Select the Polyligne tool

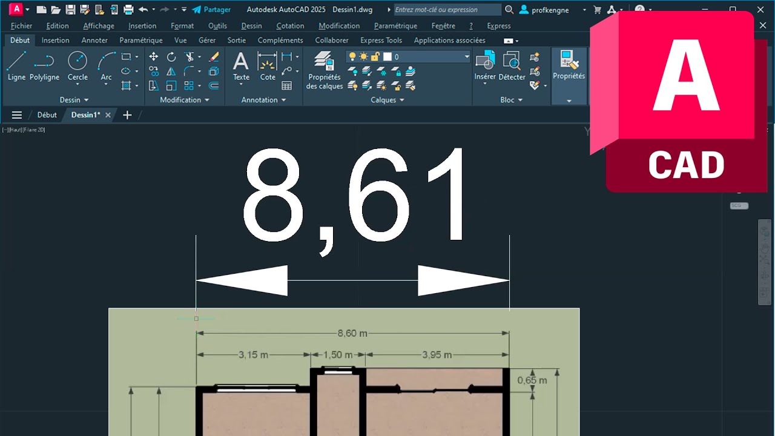click(x=44, y=66)
